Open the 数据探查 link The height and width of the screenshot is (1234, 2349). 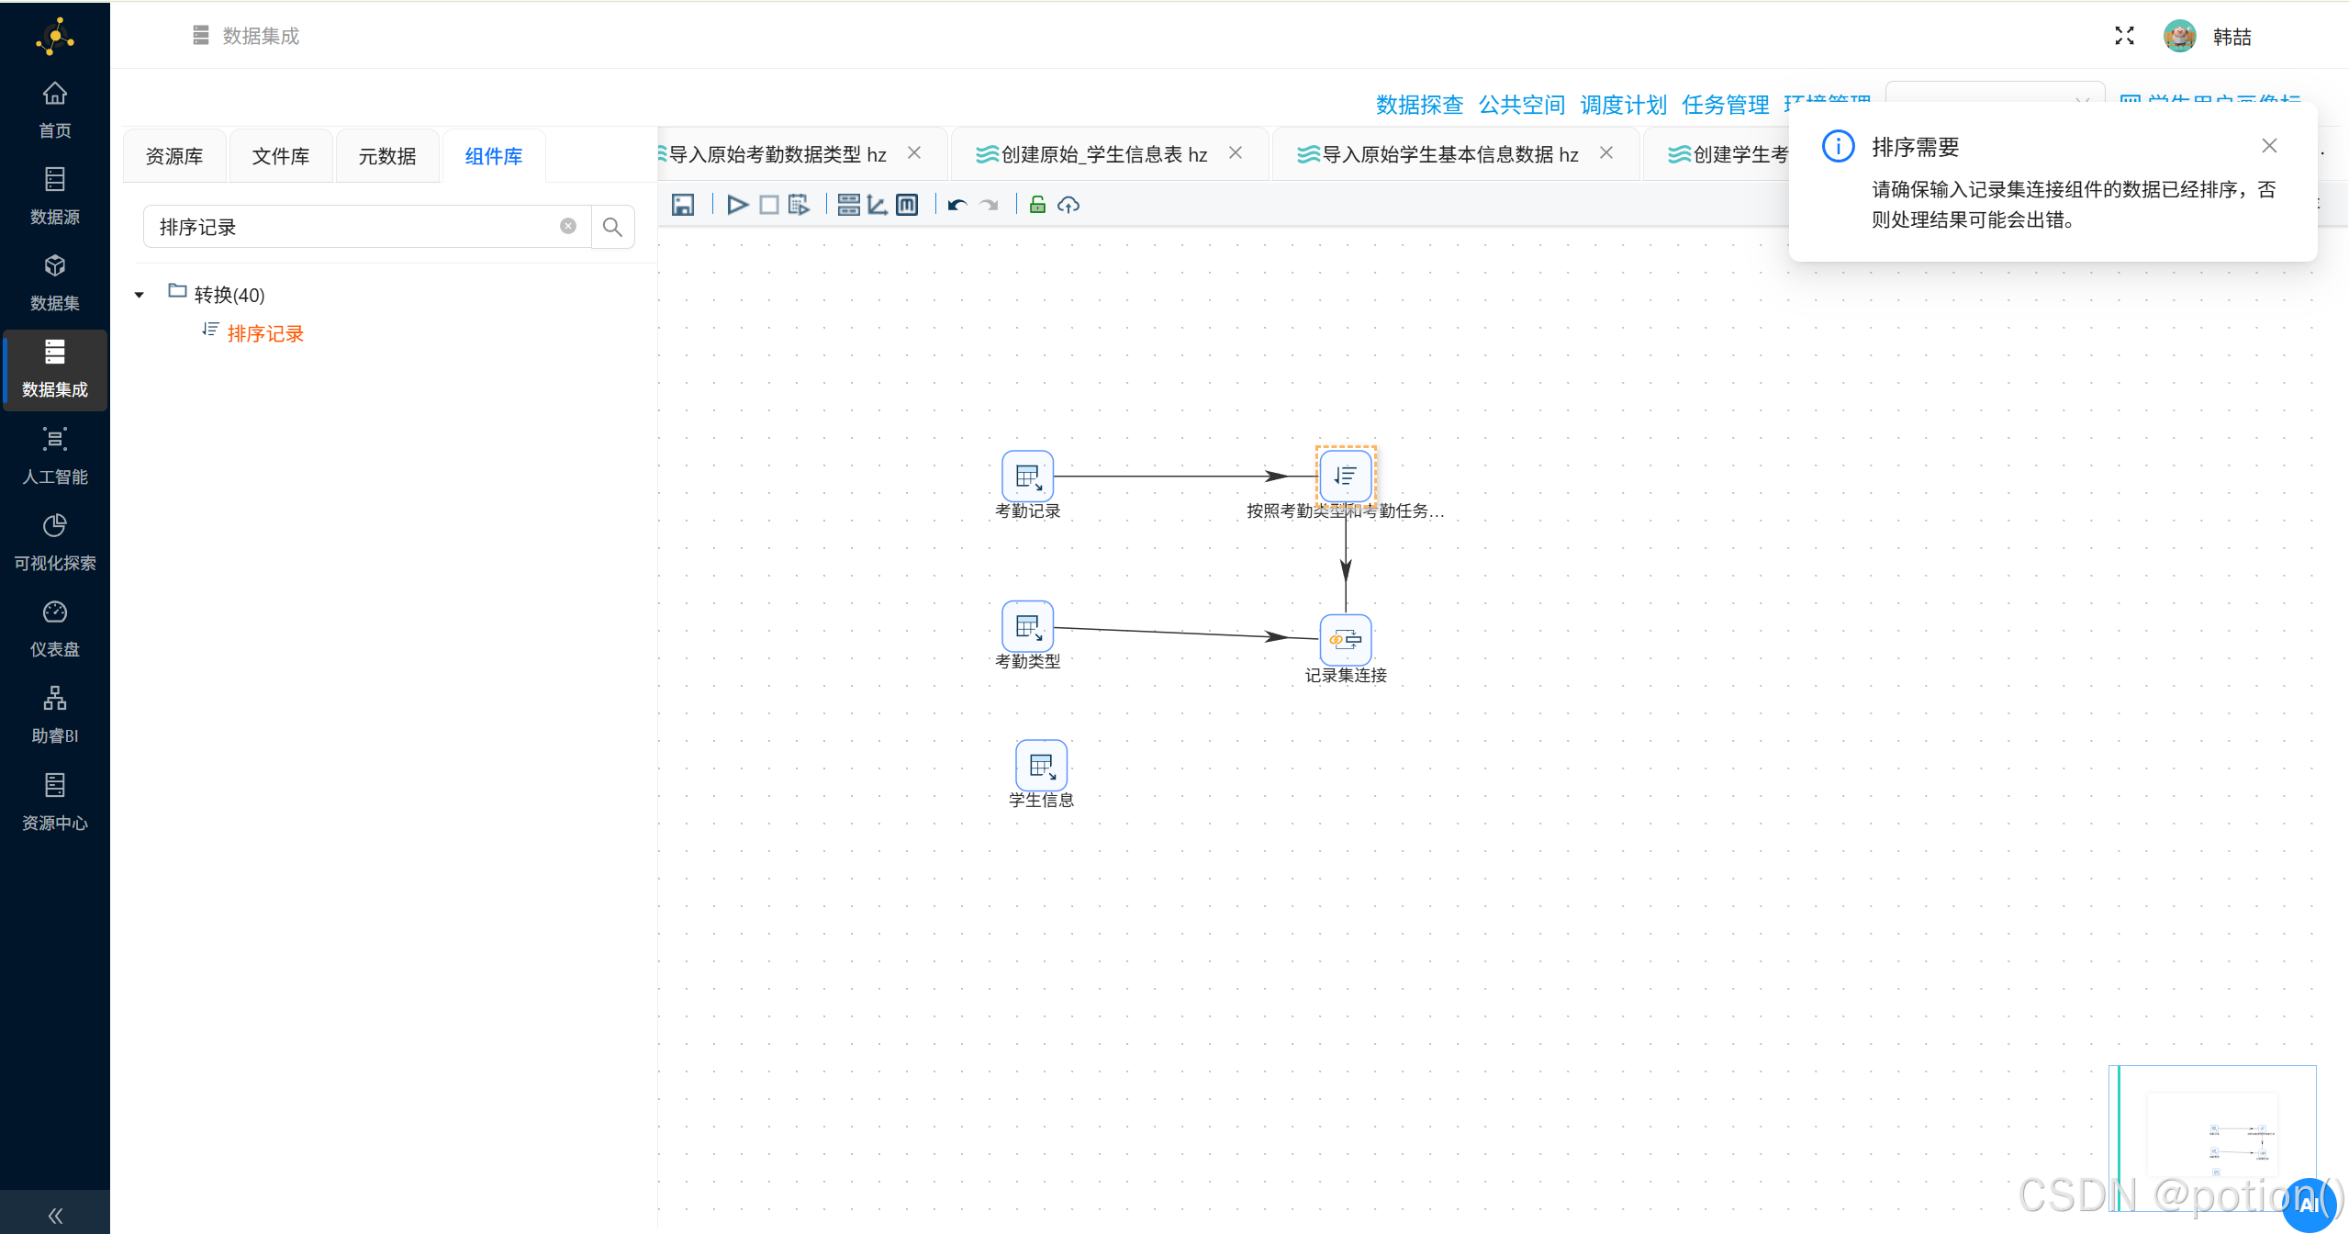click(x=1419, y=105)
